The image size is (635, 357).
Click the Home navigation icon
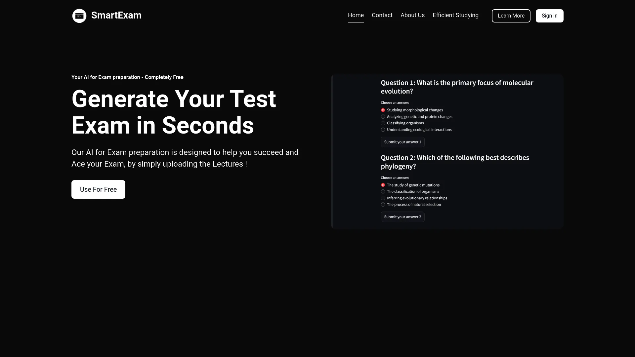coord(356,15)
